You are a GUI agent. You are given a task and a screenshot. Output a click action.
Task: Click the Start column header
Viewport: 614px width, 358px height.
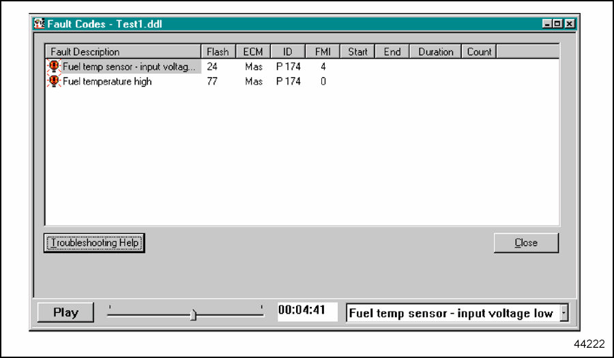(357, 52)
